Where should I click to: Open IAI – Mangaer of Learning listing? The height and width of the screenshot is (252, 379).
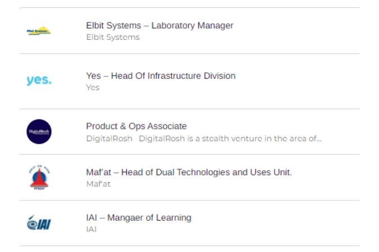(139, 217)
